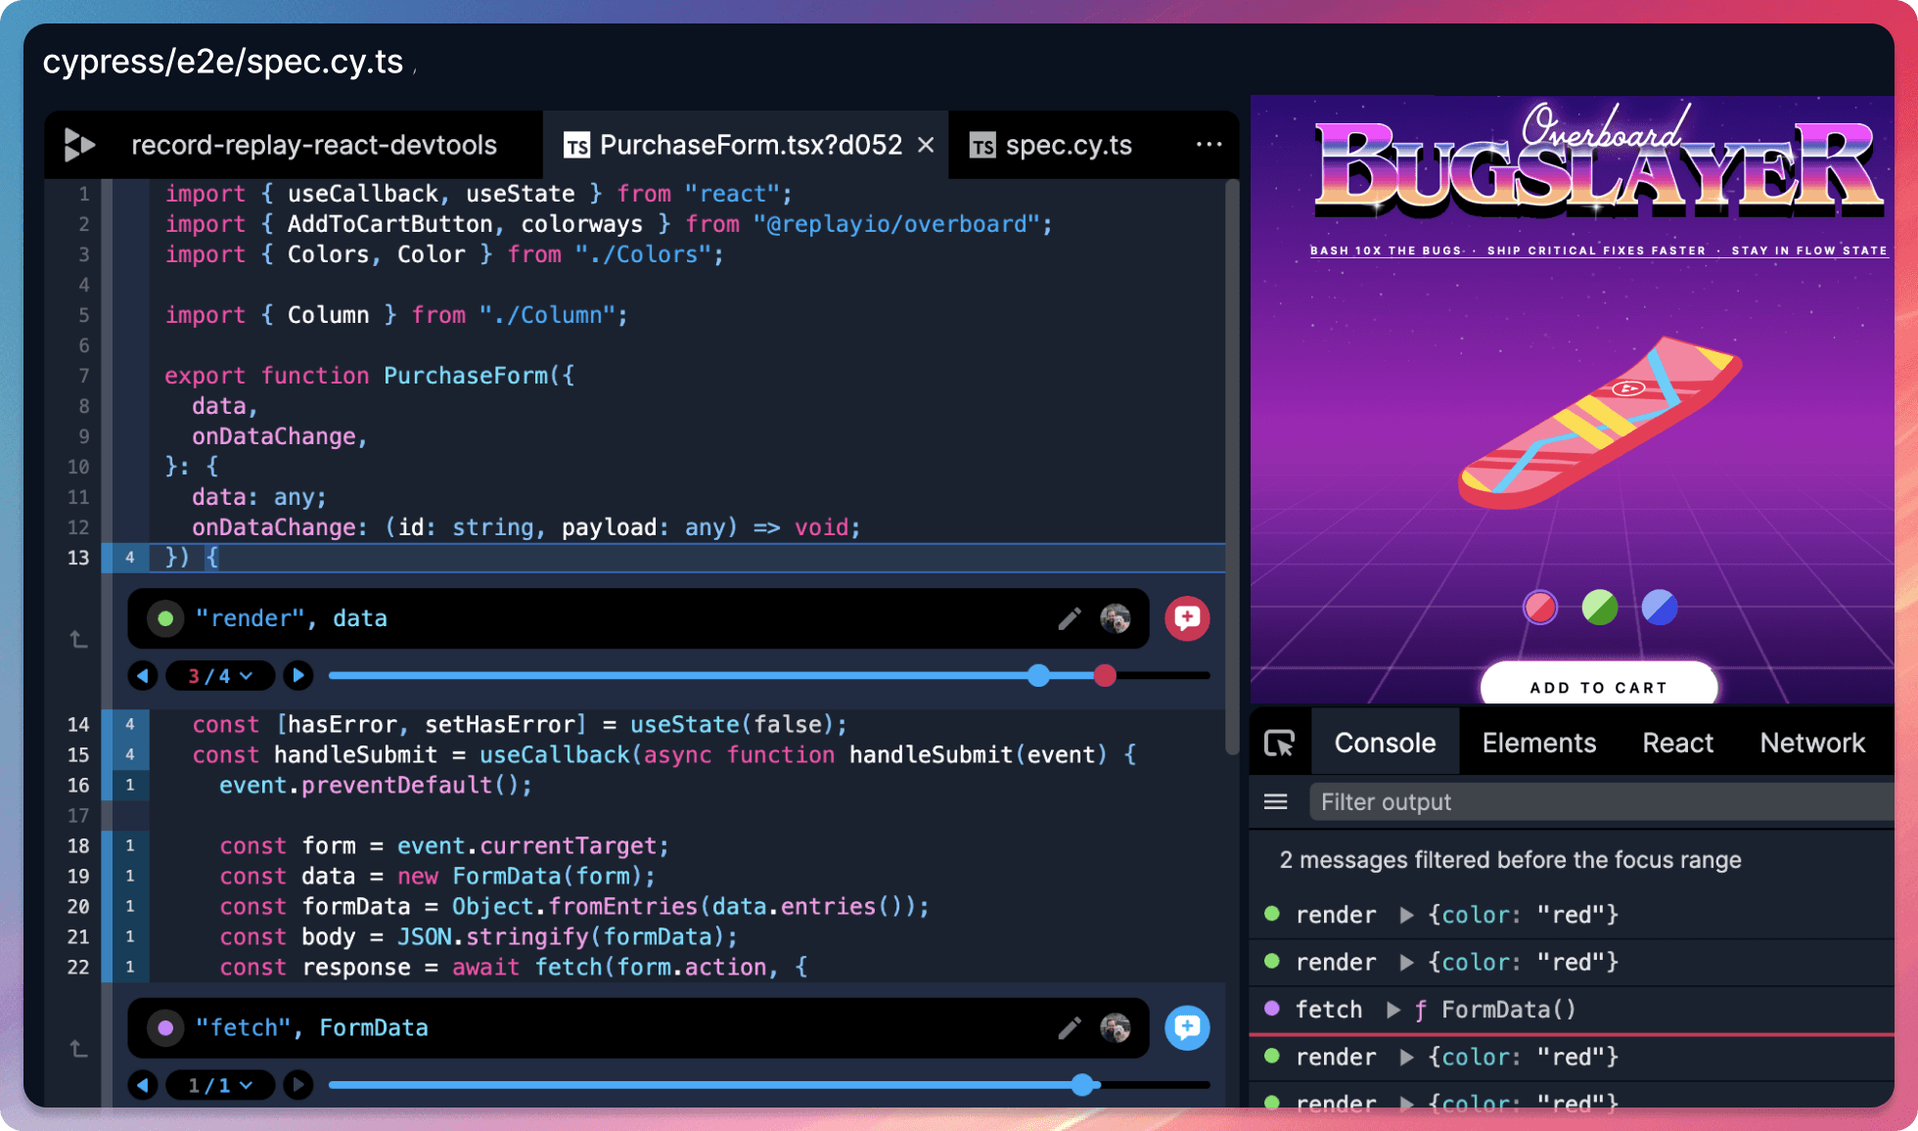Add comment with the blue comment button
1918x1131 pixels.
tap(1187, 1027)
